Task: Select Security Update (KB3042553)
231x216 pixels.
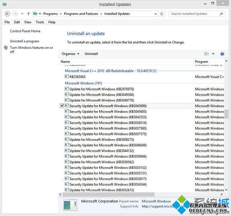Action: pyautogui.click(x=108, y=117)
